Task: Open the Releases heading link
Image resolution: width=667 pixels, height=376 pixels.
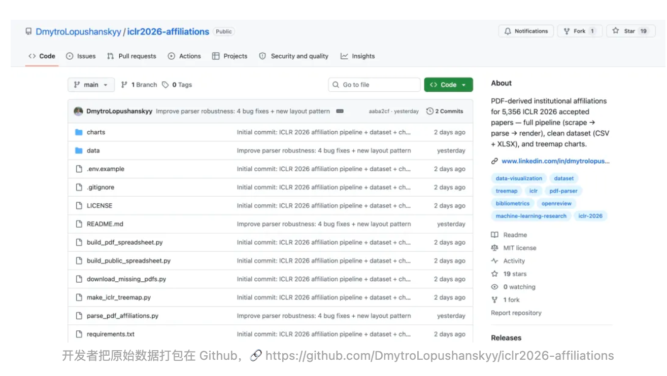Action: click(x=506, y=338)
